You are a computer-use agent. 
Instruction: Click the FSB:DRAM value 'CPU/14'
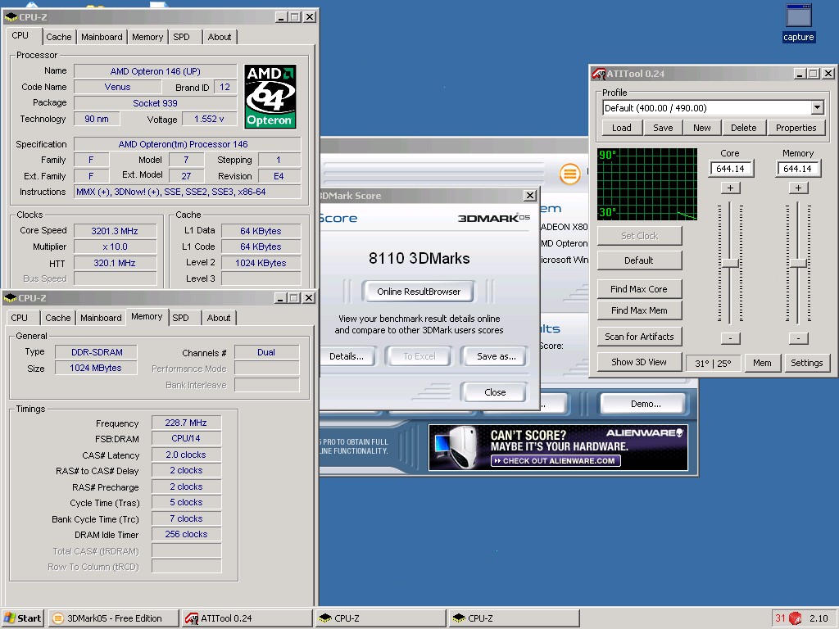click(186, 438)
